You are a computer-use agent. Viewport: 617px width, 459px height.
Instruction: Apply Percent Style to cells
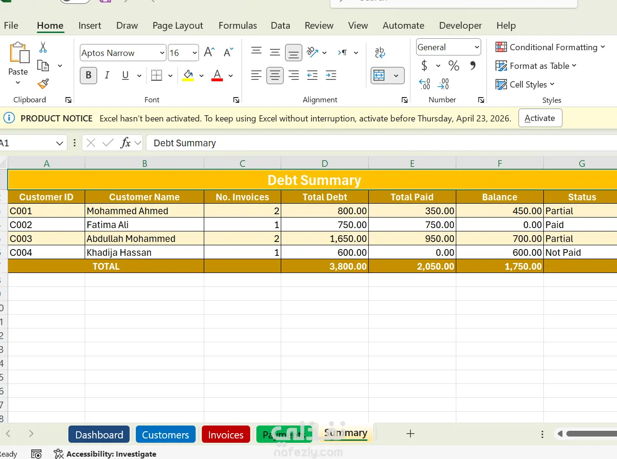coord(454,66)
